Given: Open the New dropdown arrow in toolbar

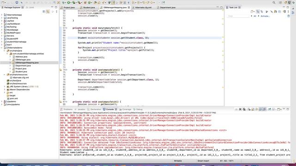Looking at the screenshot, I should click(x=5, y=3).
